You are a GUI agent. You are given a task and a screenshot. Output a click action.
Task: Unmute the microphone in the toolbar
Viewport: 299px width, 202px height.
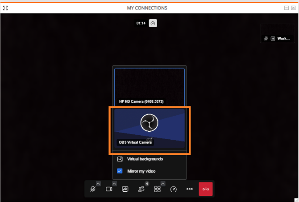coord(93,189)
